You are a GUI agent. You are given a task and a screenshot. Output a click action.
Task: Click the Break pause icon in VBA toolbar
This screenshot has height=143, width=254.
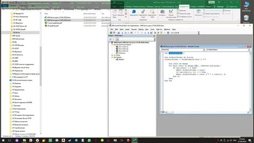coord(145,33)
